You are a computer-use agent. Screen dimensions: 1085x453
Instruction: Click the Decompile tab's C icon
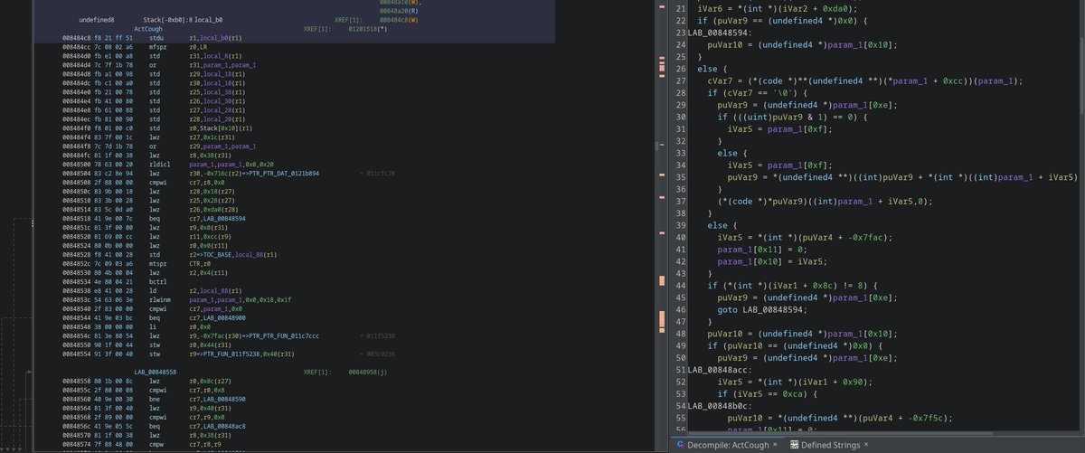point(680,444)
